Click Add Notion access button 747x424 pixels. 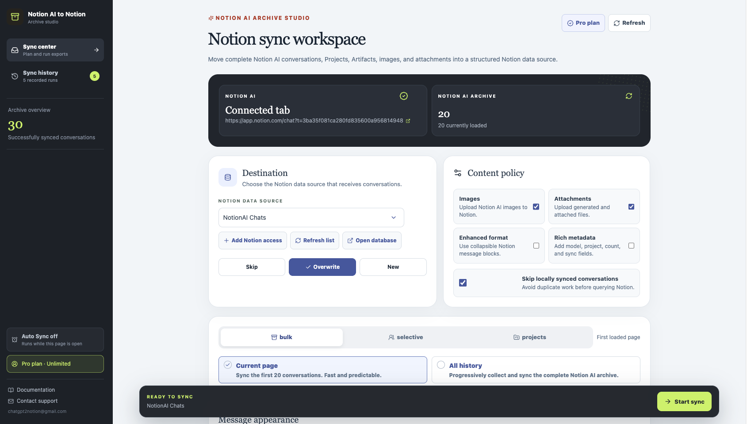point(253,241)
